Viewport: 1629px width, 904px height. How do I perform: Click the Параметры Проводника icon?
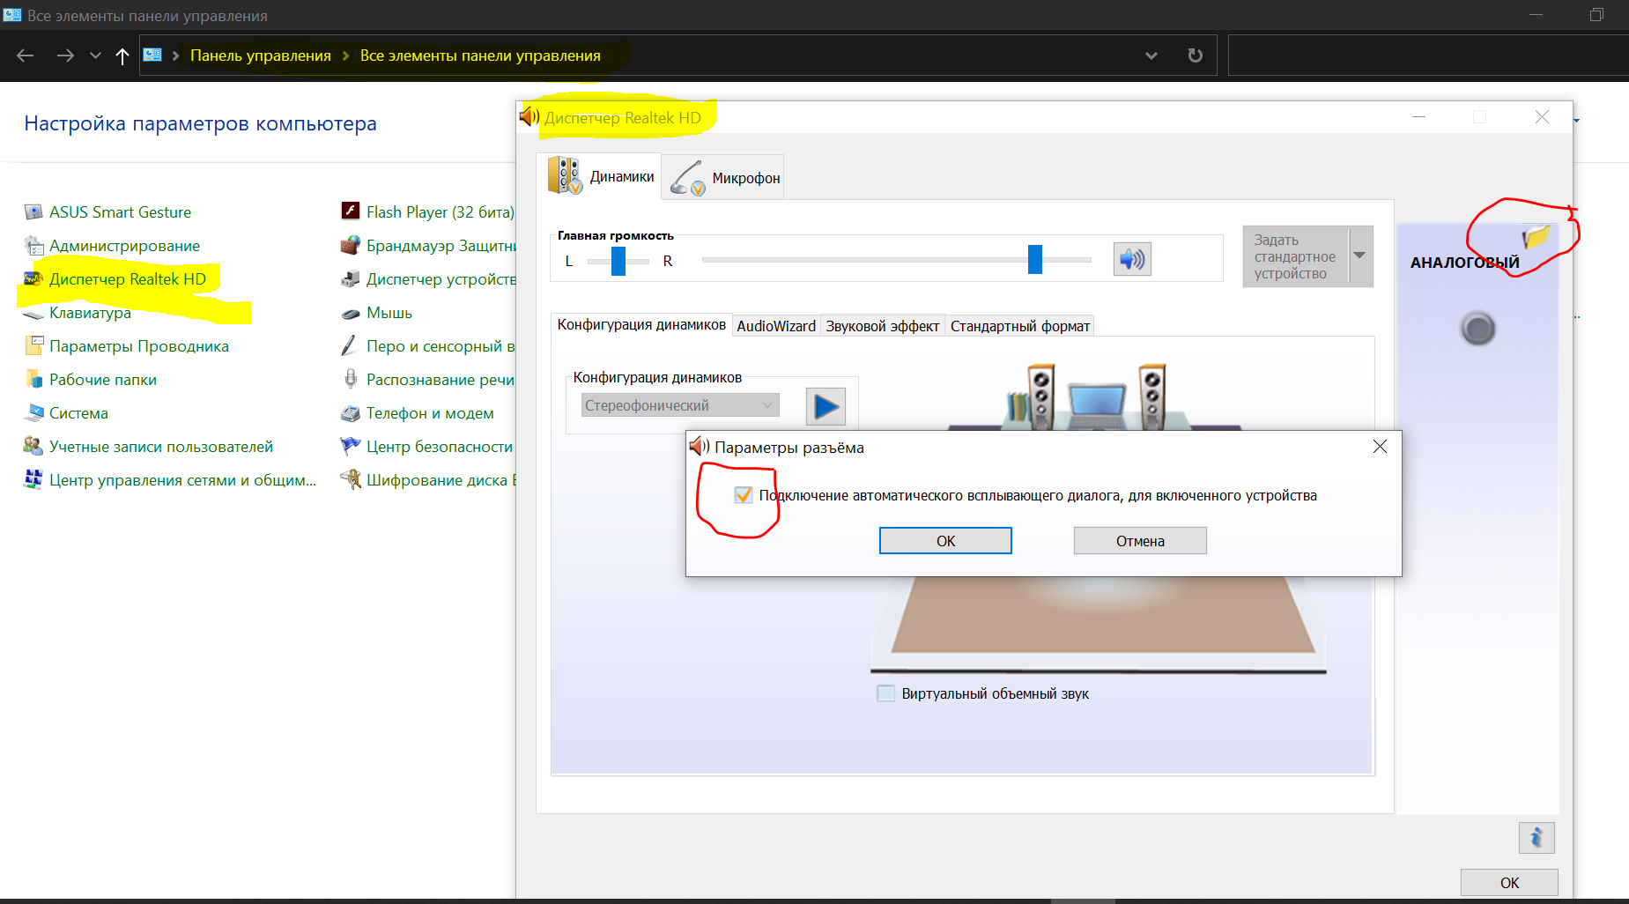pos(33,346)
